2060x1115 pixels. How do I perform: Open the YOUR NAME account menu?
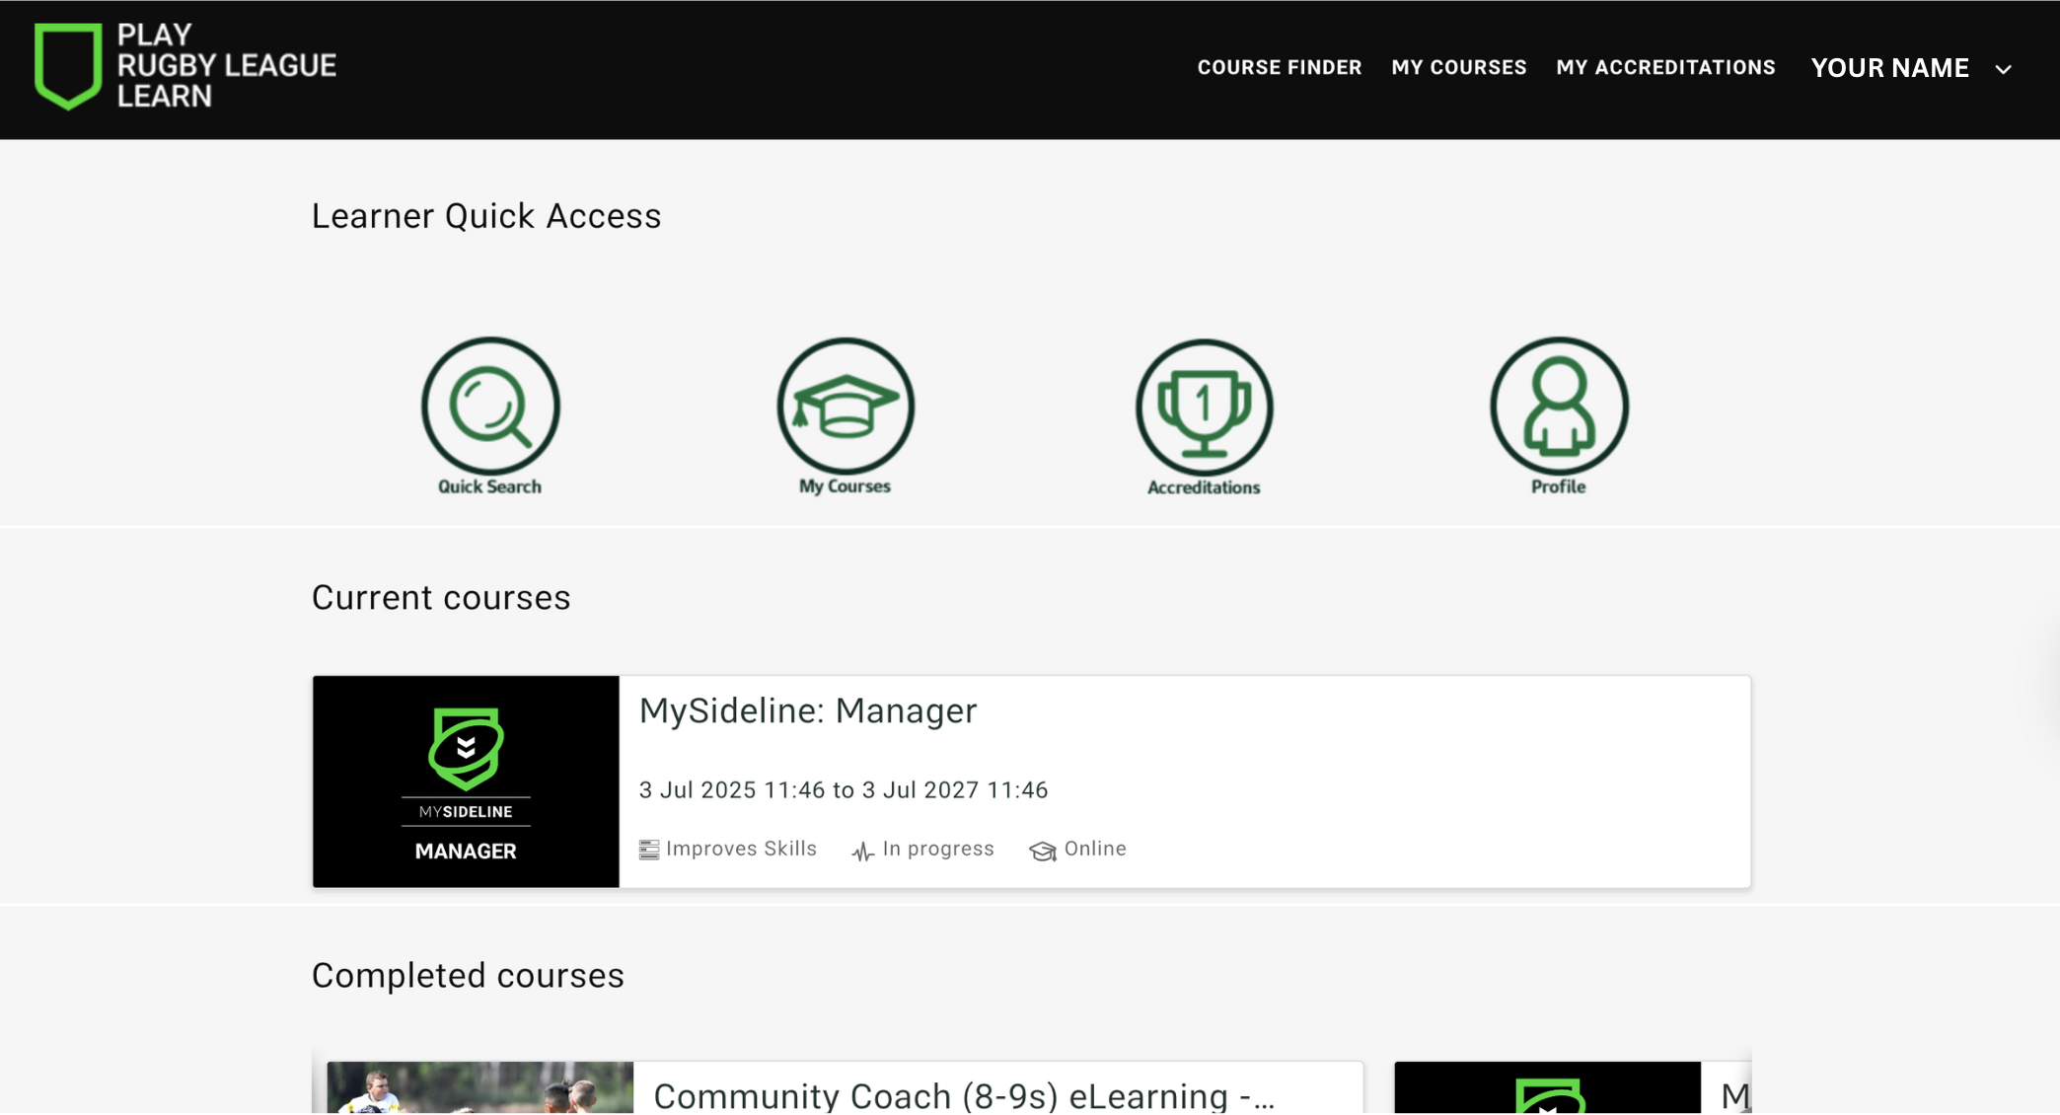tap(1911, 68)
